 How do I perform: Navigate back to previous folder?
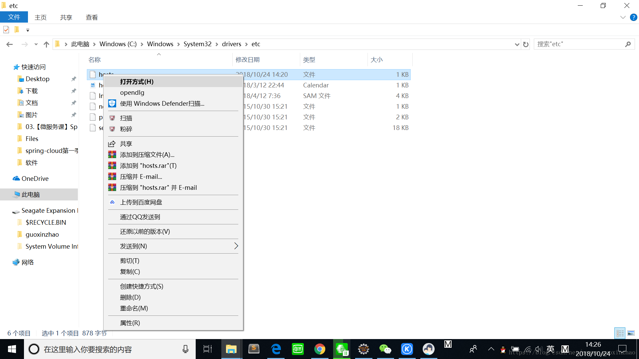(x=9, y=44)
